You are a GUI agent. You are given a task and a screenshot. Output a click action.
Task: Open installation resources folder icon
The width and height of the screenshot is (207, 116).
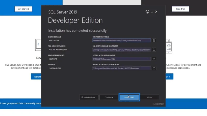154,68
